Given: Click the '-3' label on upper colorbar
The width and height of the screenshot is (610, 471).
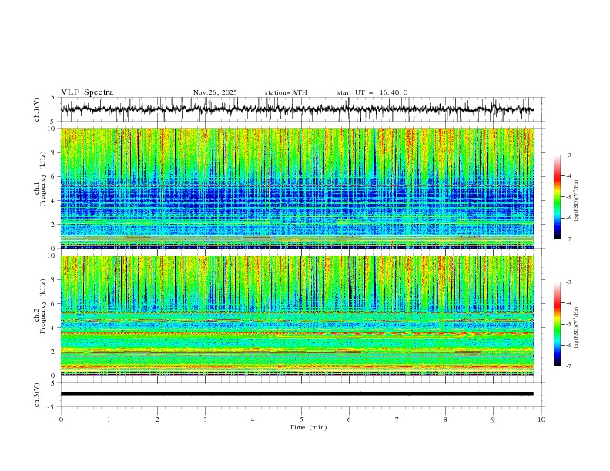Looking at the screenshot, I should pyautogui.click(x=568, y=155).
